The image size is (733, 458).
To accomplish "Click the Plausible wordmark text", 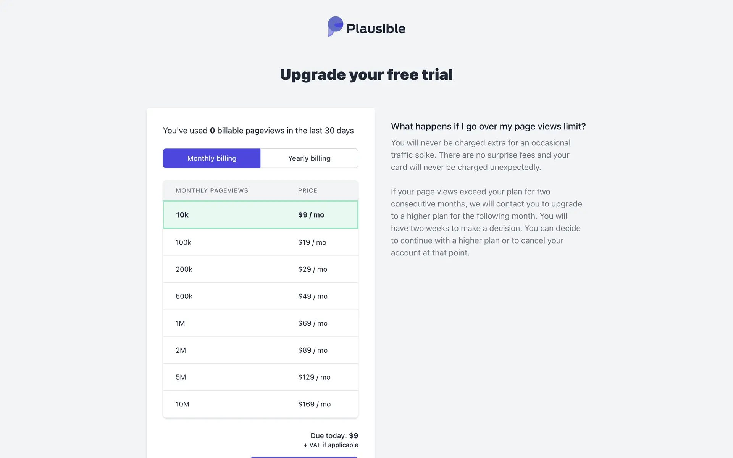I will [x=376, y=29].
